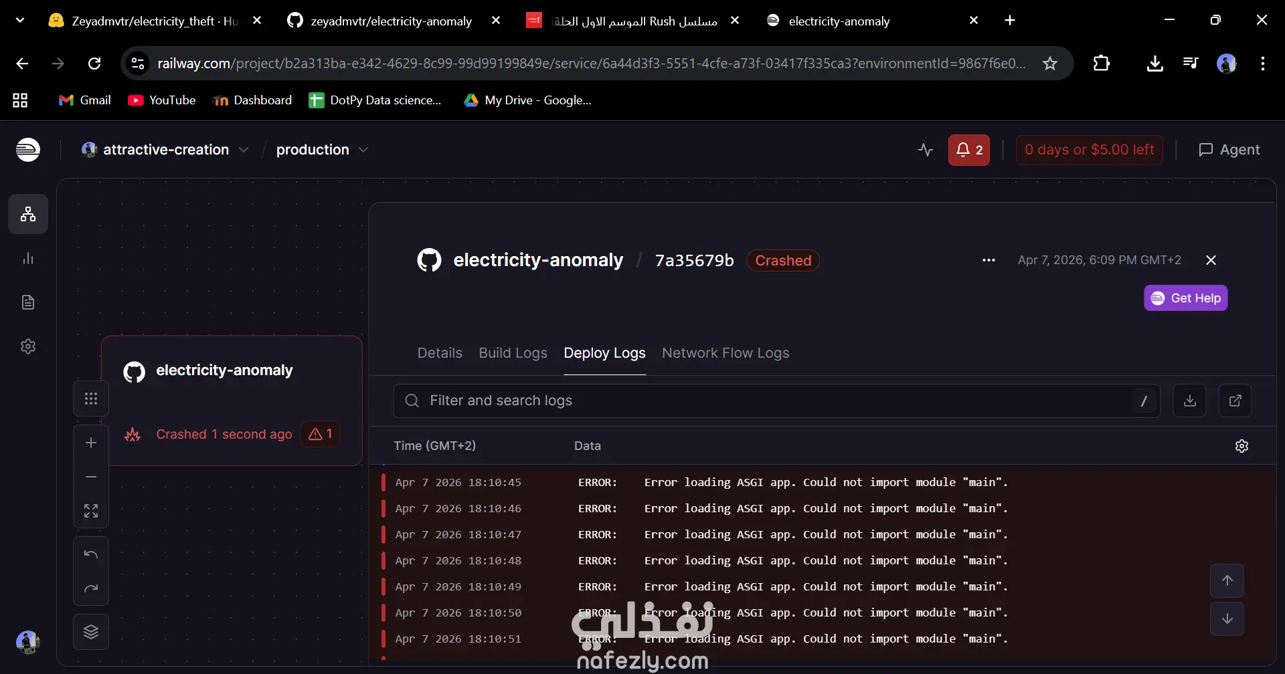This screenshot has height=674, width=1285.
Task: Open browser media controls icon
Action: point(1191,64)
